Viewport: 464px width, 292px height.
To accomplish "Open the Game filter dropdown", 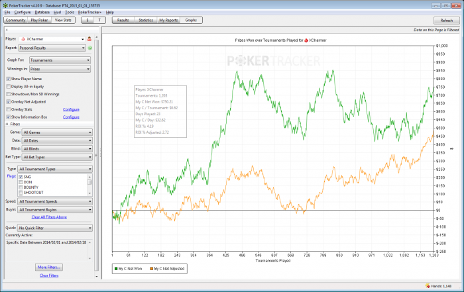I will 57,132.
